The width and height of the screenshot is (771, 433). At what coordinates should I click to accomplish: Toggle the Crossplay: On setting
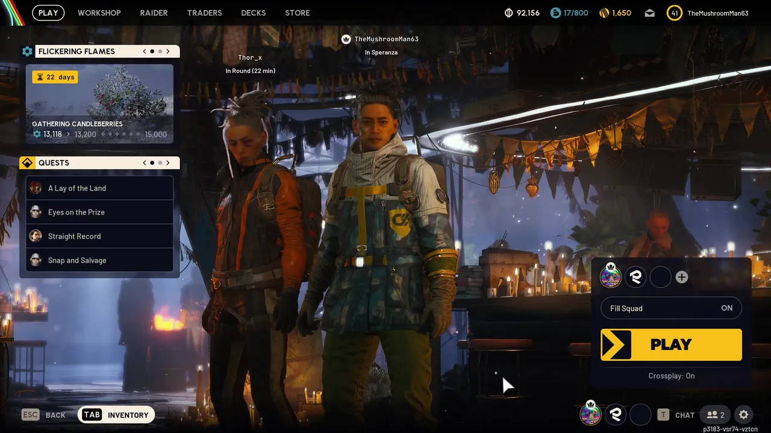tap(671, 376)
